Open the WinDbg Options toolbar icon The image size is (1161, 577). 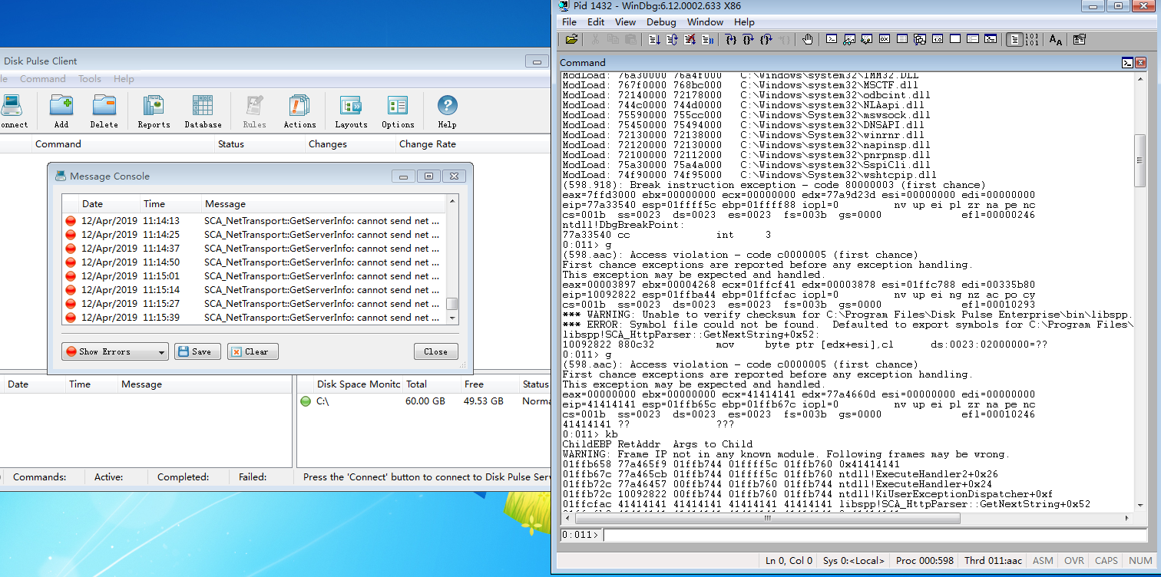click(x=1080, y=39)
